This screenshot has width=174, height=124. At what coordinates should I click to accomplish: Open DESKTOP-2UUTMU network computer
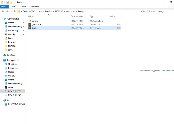[x=16, y=104]
